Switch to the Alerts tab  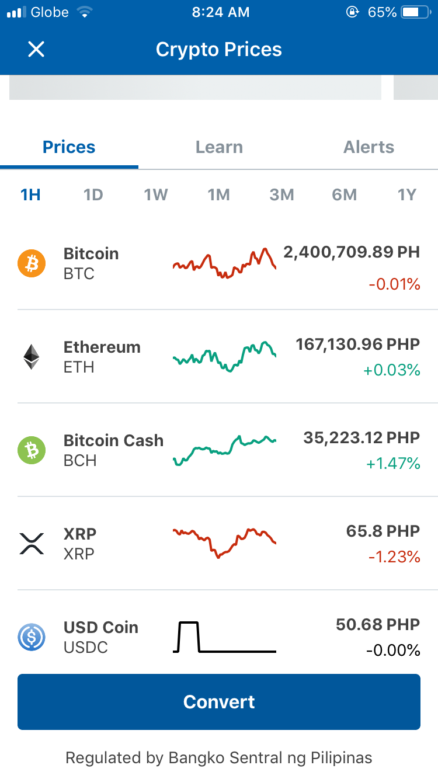pyautogui.click(x=369, y=147)
